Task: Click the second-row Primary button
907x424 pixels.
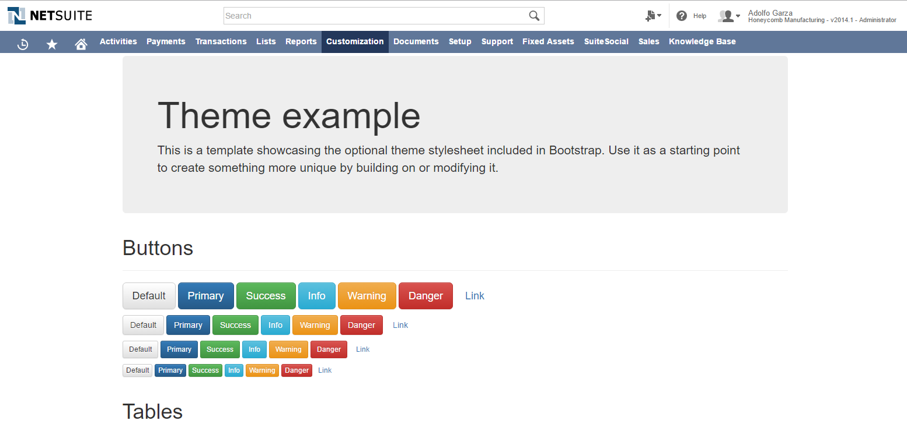Action: [188, 325]
